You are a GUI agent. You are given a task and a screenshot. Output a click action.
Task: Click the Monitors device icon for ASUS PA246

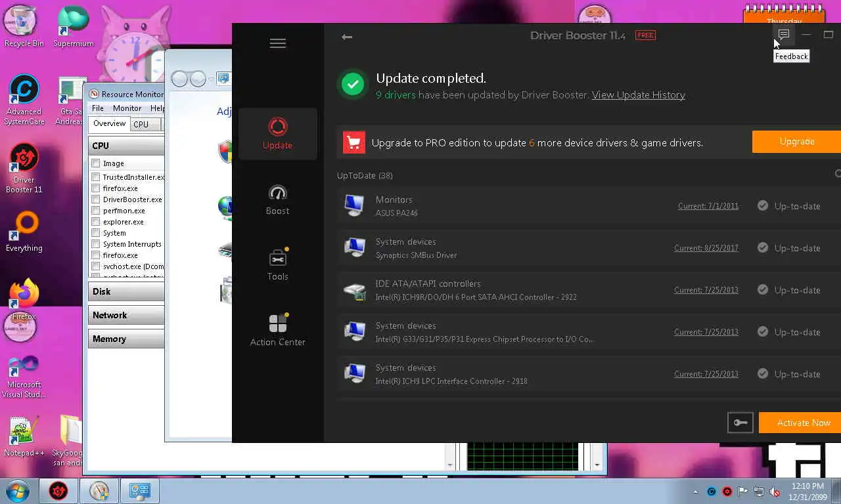point(355,205)
